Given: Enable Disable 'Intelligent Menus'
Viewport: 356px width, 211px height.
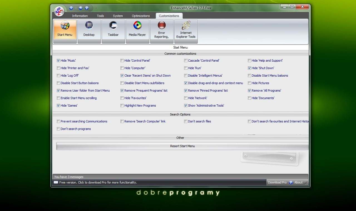Looking at the screenshot, I should pyautogui.click(x=186, y=76).
